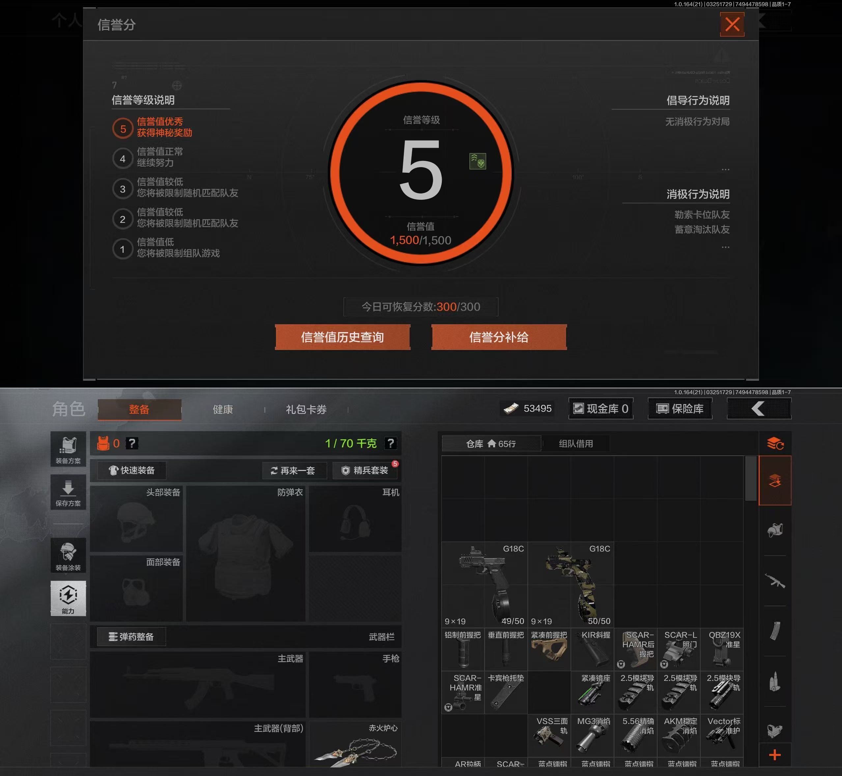
Task: Select camo G18C pistol thumbnail
Action: tap(571, 584)
